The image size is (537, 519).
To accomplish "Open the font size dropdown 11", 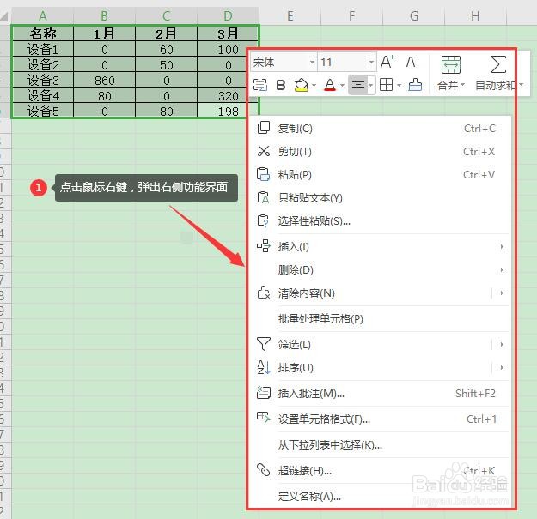I will click(371, 63).
